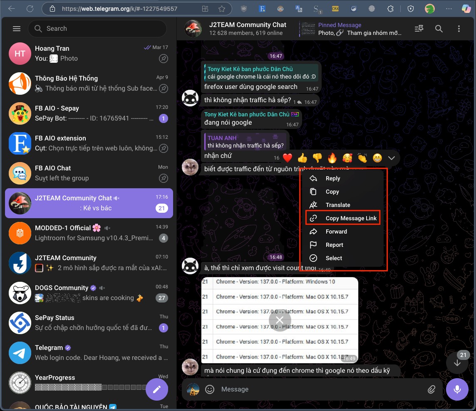
Task: Reload the browser page
Action: tap(30, 8)
